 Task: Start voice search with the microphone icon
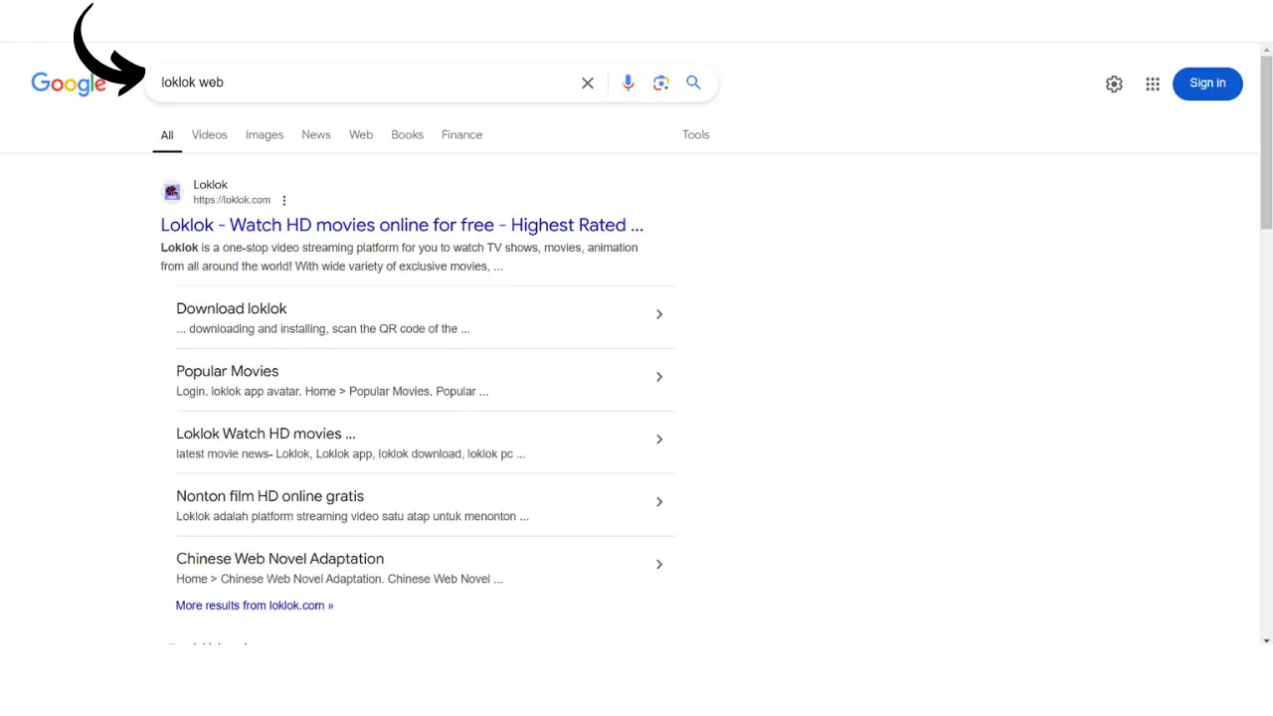click(628, 84)
